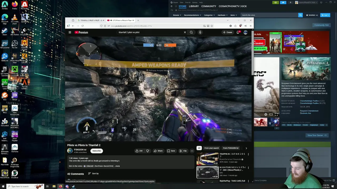This screenshot has height=189, width=337.
Task: Open the RPCS3 desktop shortcut
Action: pyautogui.click(x=15, y=96)
